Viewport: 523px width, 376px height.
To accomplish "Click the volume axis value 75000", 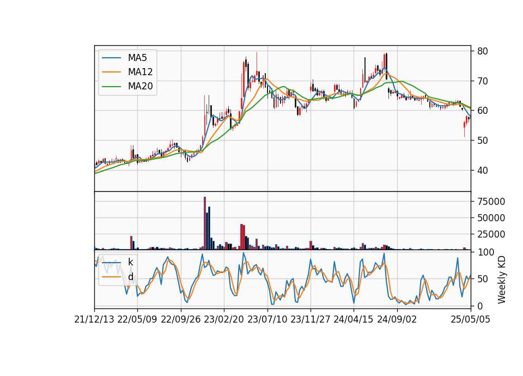I will point(491,202).
